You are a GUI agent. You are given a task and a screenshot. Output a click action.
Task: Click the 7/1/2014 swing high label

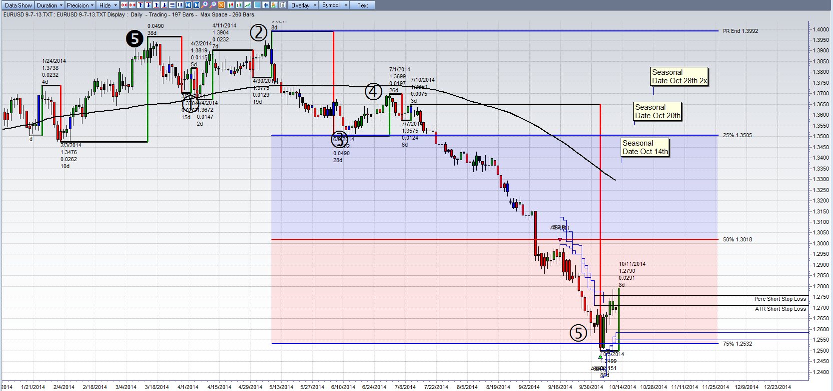point(400,80)
